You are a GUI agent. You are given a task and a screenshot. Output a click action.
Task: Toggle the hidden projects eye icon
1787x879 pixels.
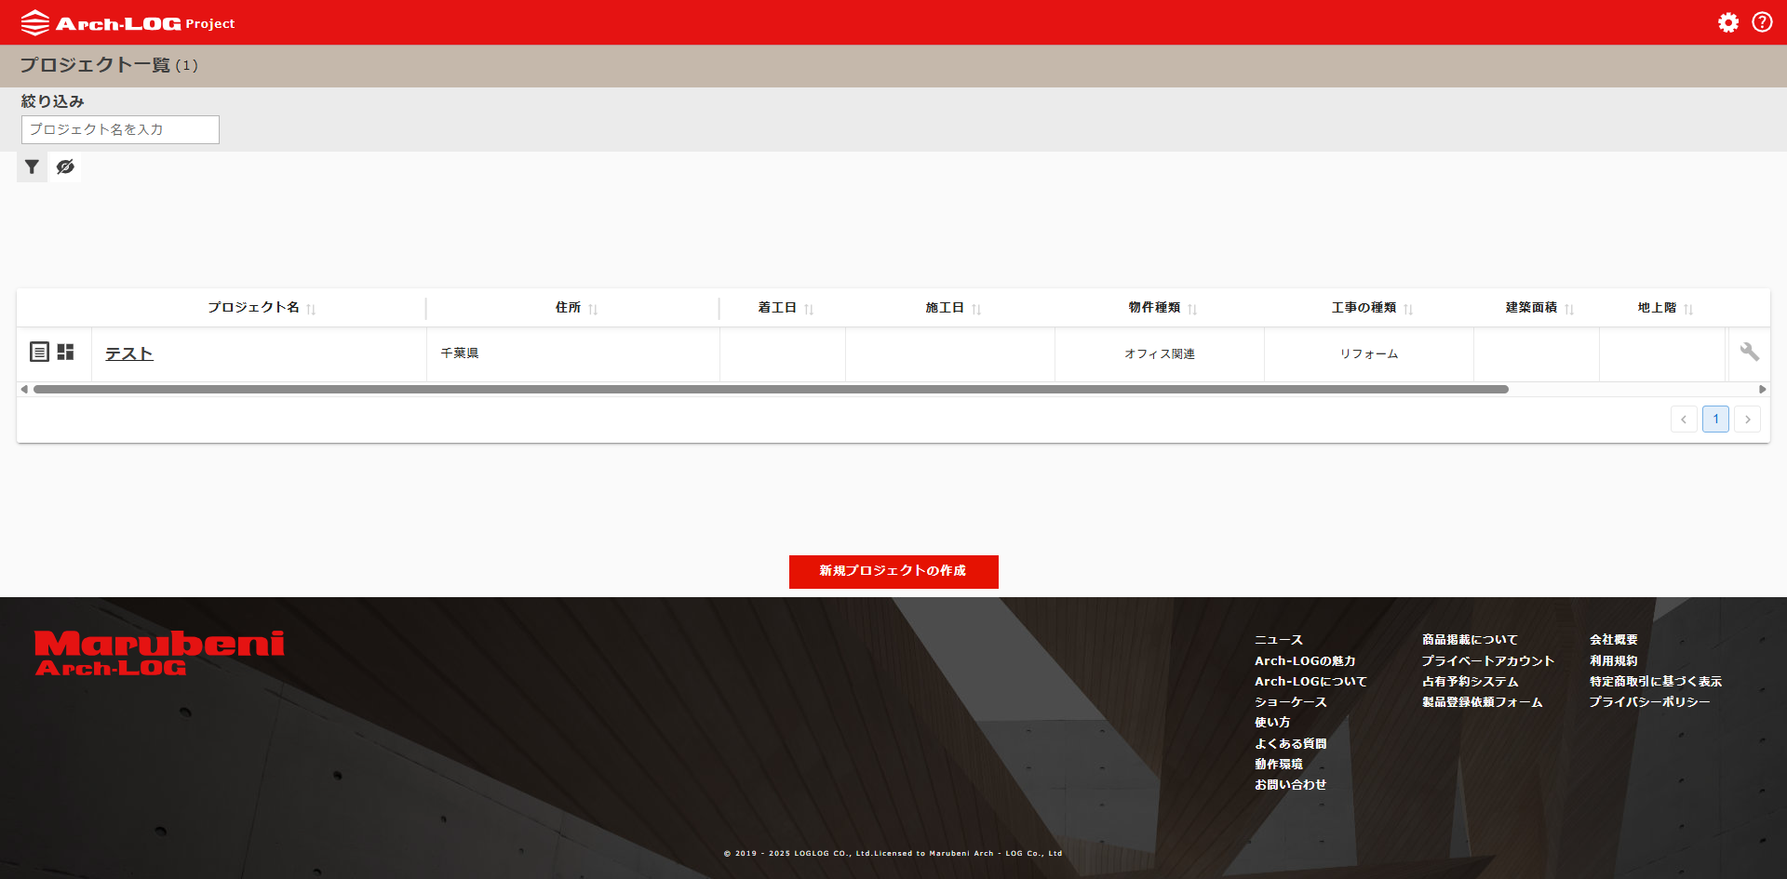(x=65, y=167)
